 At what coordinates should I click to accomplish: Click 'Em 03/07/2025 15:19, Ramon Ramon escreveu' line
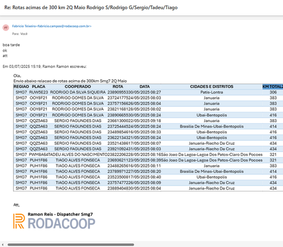click(x=45, y=67)
